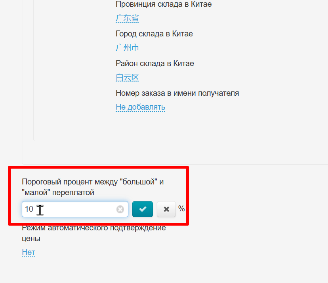Open the 广东省 province link
Screen dimensions: 328x283
tap(127, 18)
